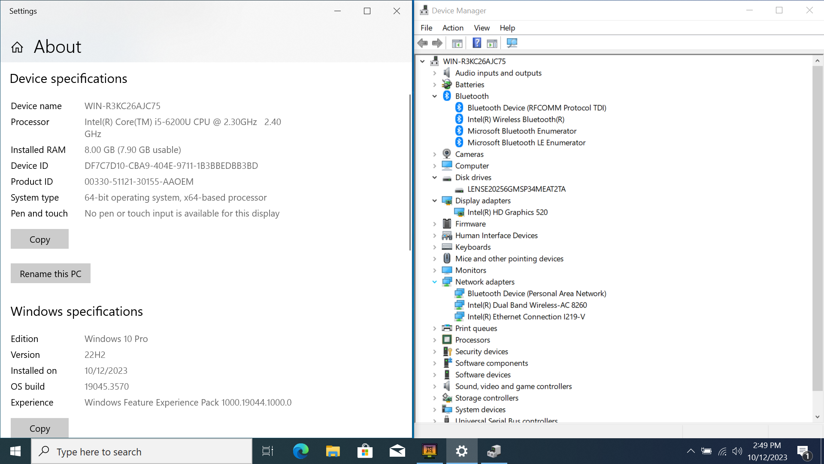824x464 pixels.
Task: Open the View menu
Action: click(482, 28)
